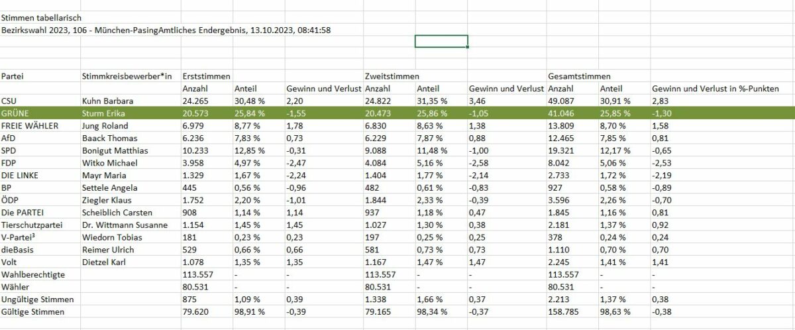The height and width of the screenshot is (330, 795).
Task: Select GRÜNE Zweitstimmen value 20.473
Action: [378, 113]
